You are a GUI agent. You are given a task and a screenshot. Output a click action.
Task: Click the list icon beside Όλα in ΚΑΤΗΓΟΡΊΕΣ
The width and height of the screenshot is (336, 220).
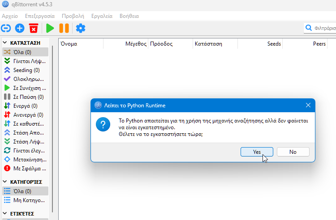point(7,191)
